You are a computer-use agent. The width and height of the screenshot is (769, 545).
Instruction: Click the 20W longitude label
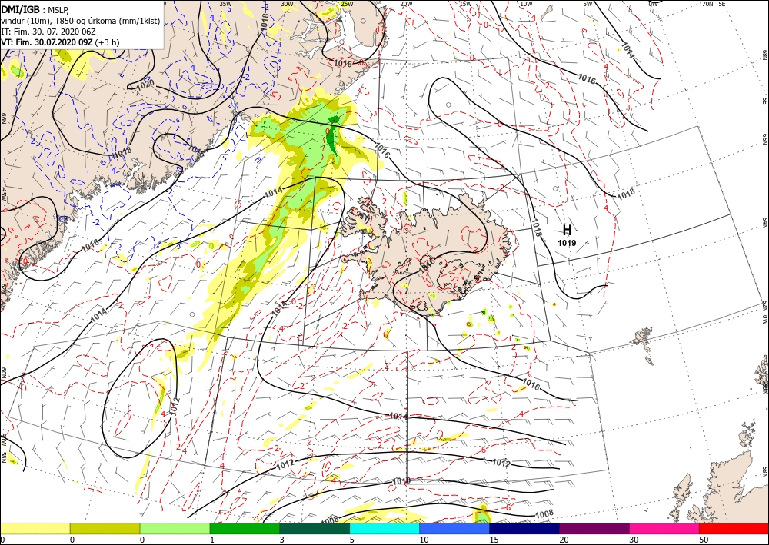tap(406, 4)
